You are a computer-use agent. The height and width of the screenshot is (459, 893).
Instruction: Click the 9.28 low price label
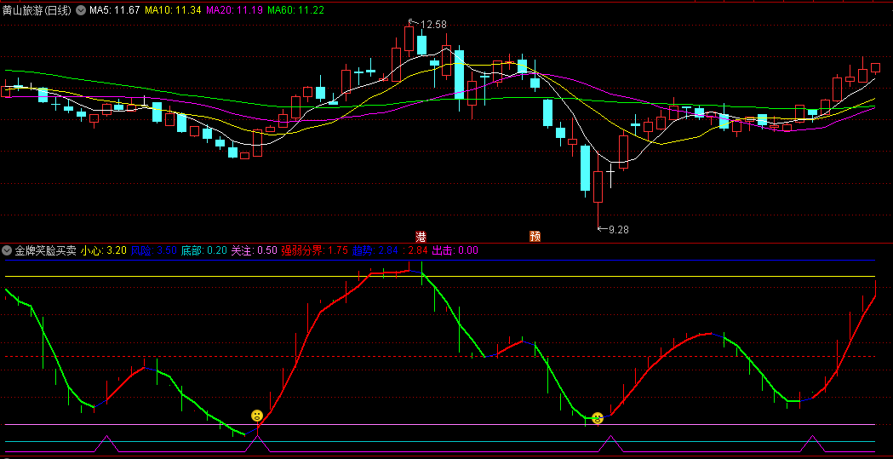click(x=619, y=230)
